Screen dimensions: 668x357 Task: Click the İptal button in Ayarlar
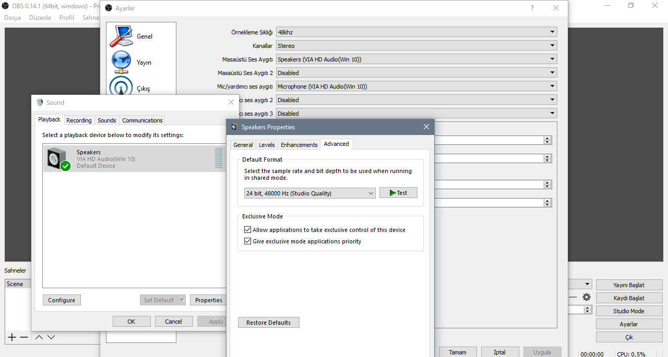coord(500,352)
